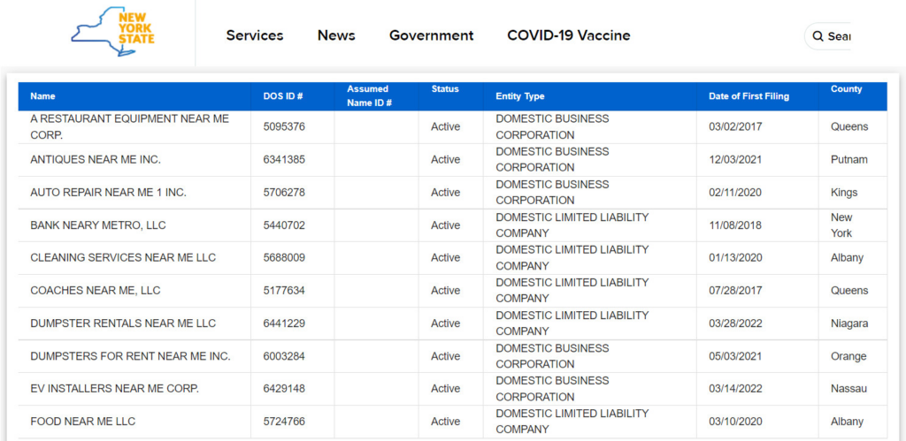
Task: Click the County column header
Action: point(847,89)
